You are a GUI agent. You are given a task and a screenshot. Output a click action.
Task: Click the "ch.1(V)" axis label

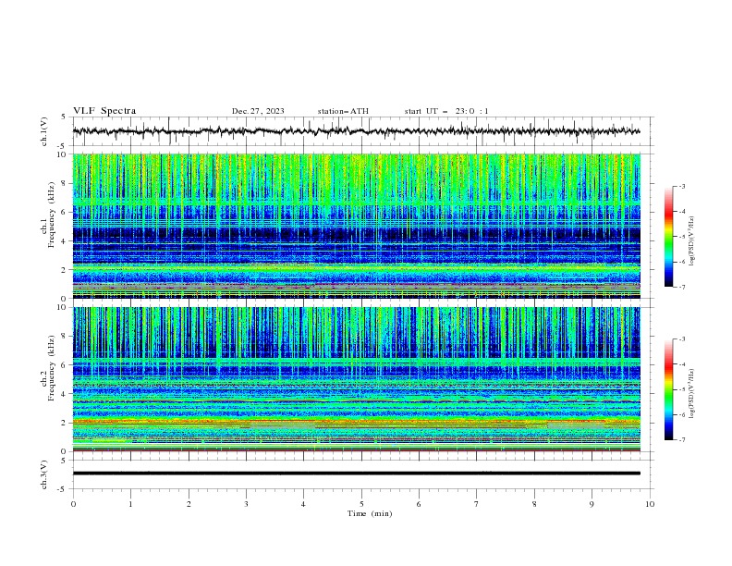pyautogui.click(x=44, y=131)
